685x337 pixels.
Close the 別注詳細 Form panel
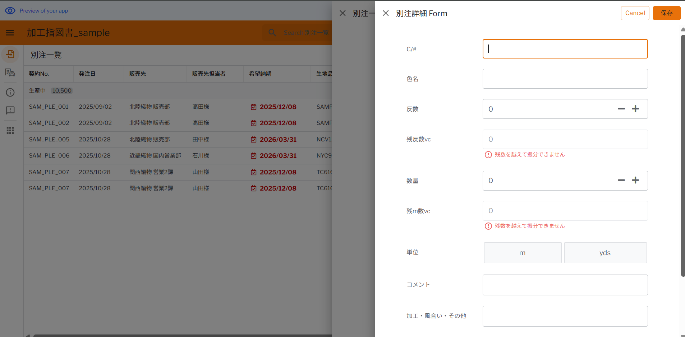[x=386, y=13]
